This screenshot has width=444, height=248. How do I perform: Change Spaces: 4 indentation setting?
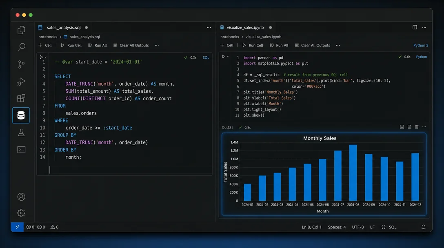tap(337, 227)
